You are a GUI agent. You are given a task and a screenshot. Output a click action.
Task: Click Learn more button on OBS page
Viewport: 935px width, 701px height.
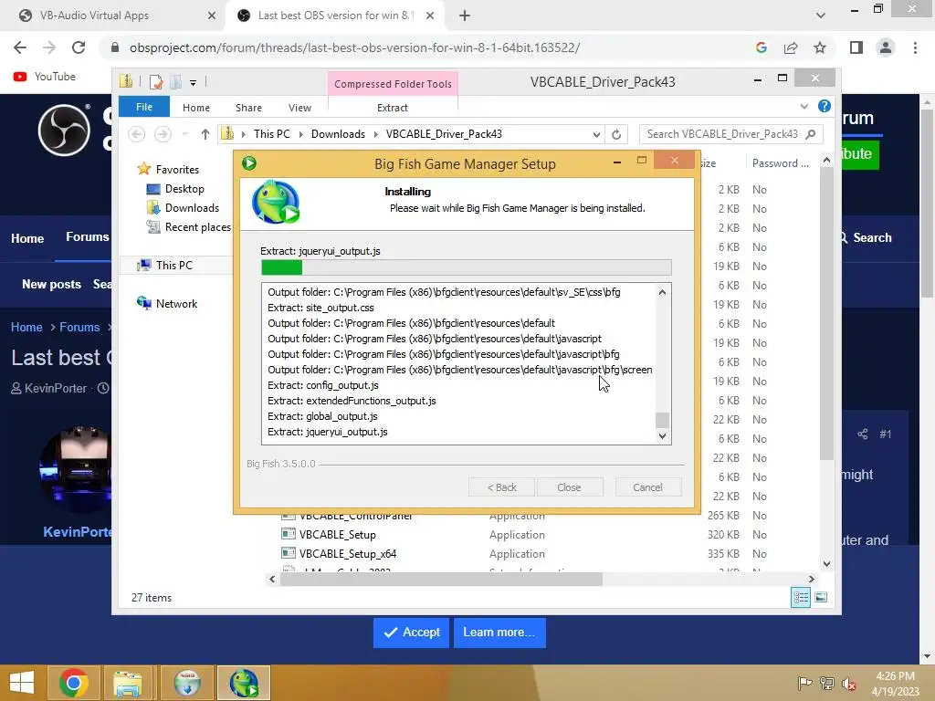pyautogui.click(x=499, y=633)
